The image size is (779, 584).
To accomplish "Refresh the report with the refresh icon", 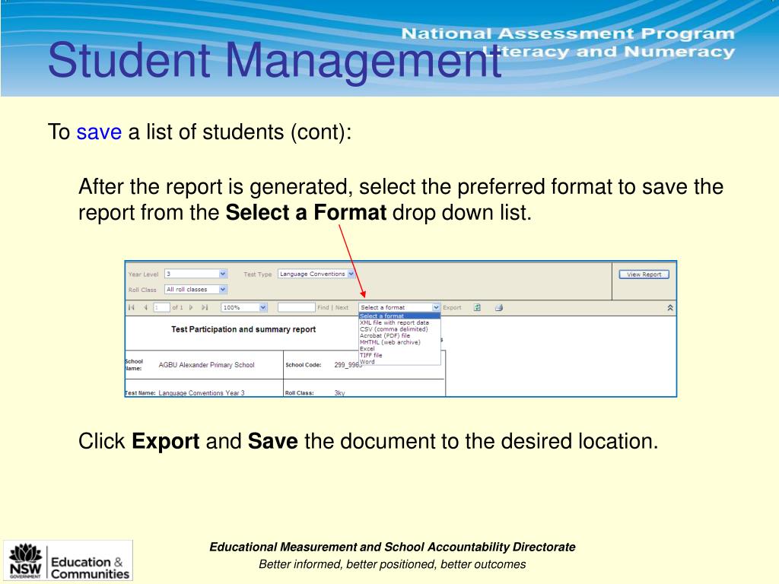I will (x=477, y=307).
